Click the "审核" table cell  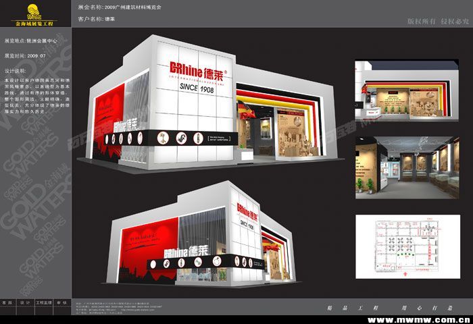click(x=62, y=303)
